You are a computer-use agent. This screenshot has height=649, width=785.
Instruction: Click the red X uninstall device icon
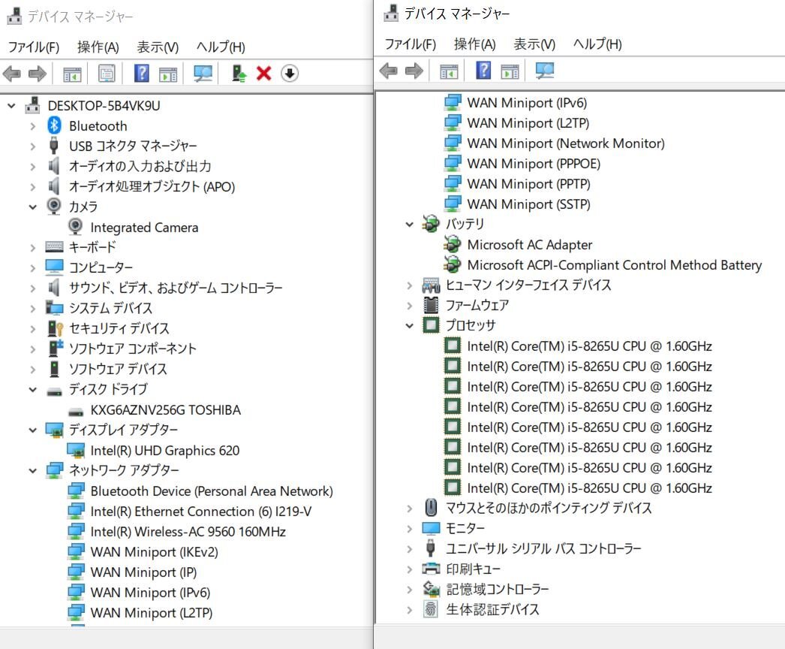pyautogui.click(x=263, y=73)
